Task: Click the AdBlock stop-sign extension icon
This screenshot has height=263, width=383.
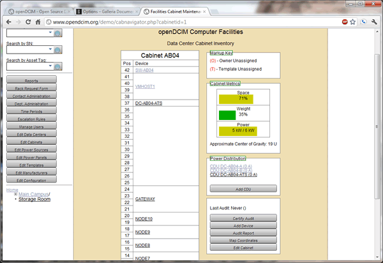Action: (345, 21)
